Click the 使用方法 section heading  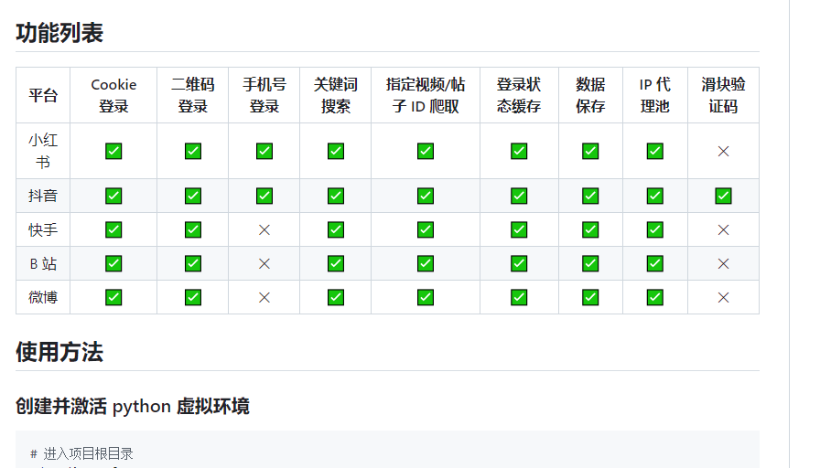[59, 352]
